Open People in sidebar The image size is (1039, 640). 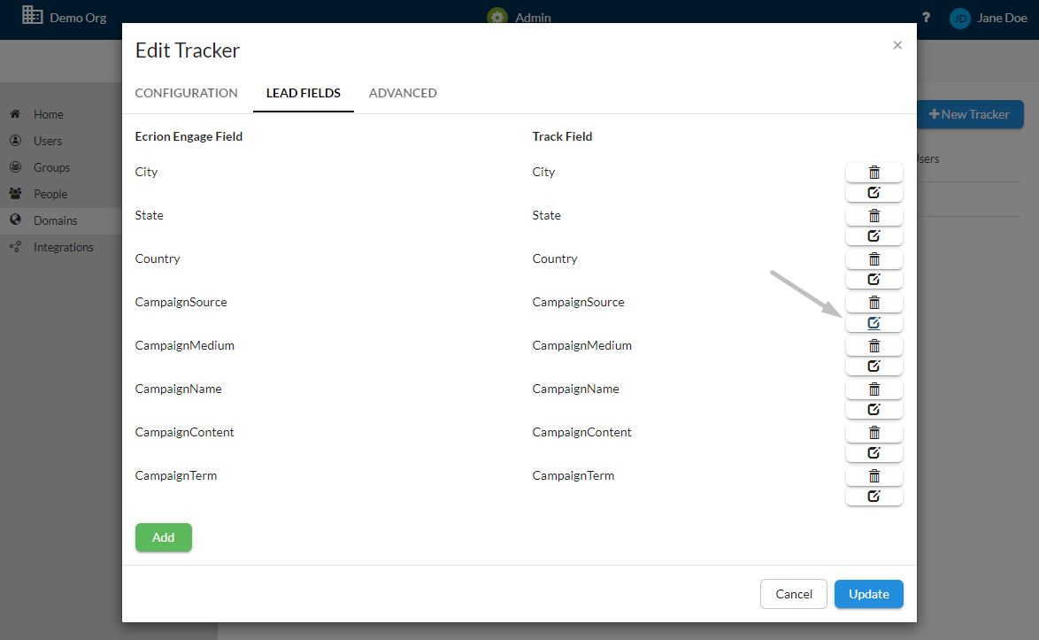tap(50, 194)
